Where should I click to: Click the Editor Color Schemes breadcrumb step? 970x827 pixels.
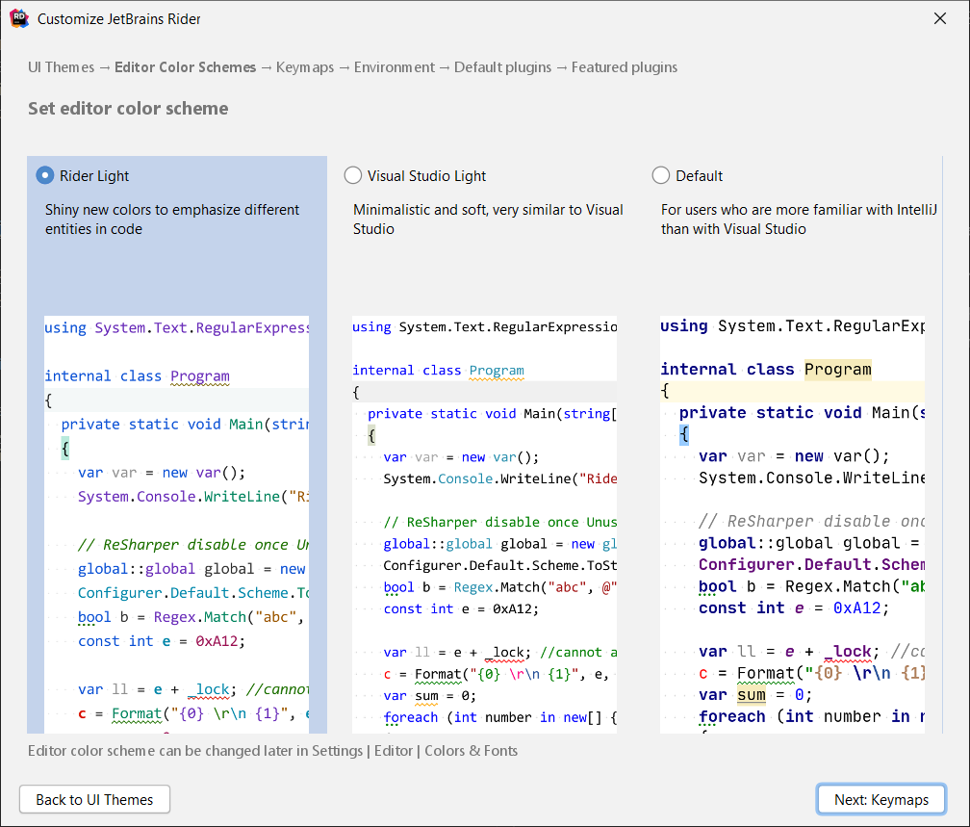click(x=185, y=67)
